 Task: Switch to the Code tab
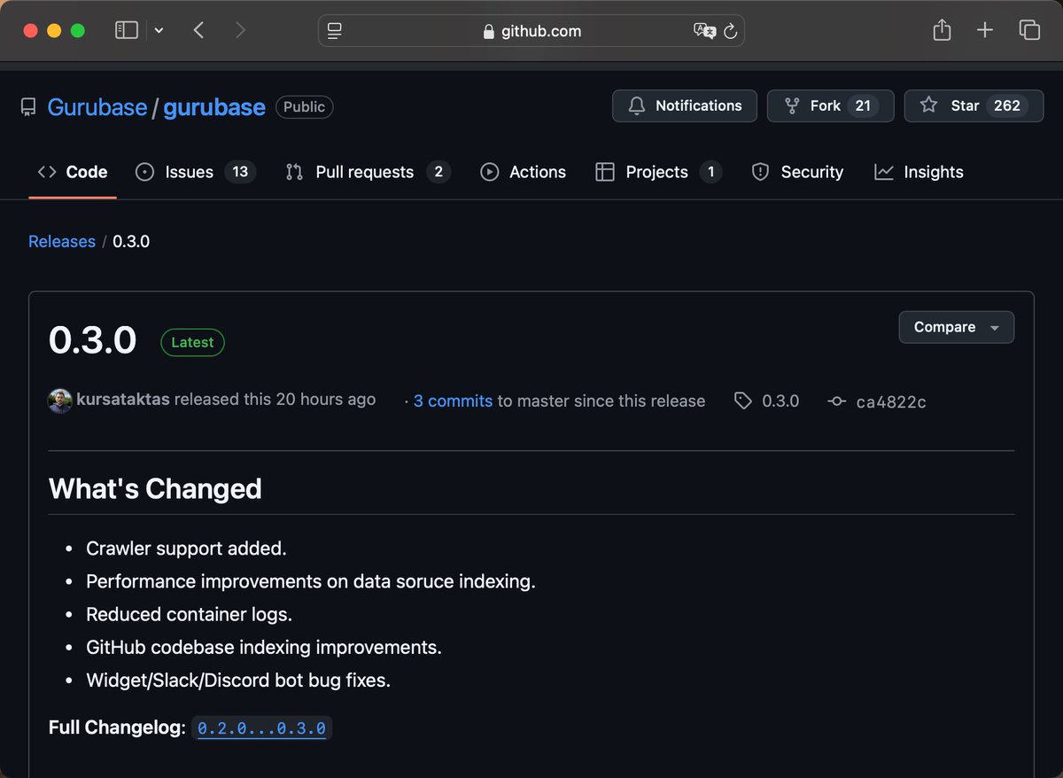click(x=73, y=172)
